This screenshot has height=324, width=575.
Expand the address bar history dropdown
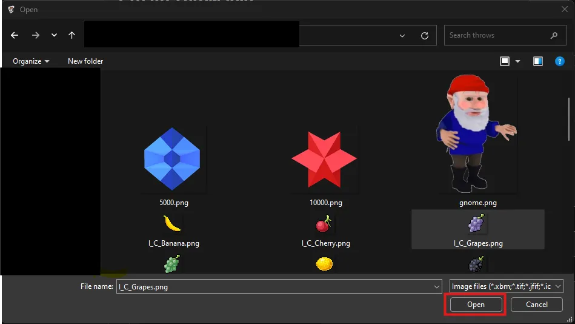pyautogui.click(x=402, y=36)
